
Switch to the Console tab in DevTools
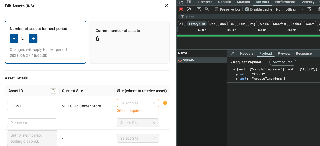(x=224, y=2)
